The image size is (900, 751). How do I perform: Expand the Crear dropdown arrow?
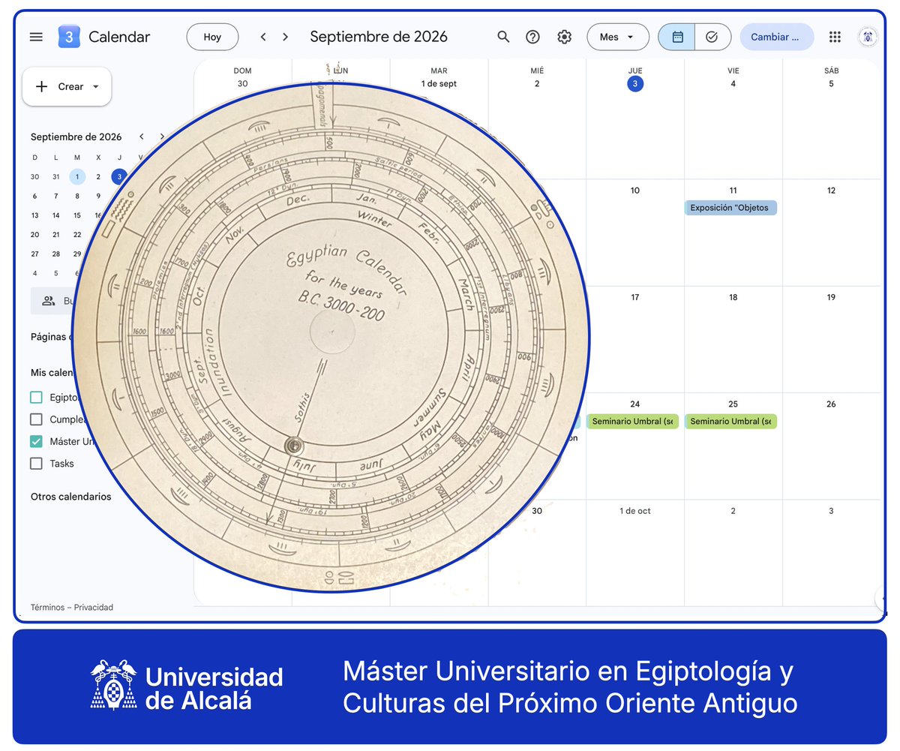96,86
